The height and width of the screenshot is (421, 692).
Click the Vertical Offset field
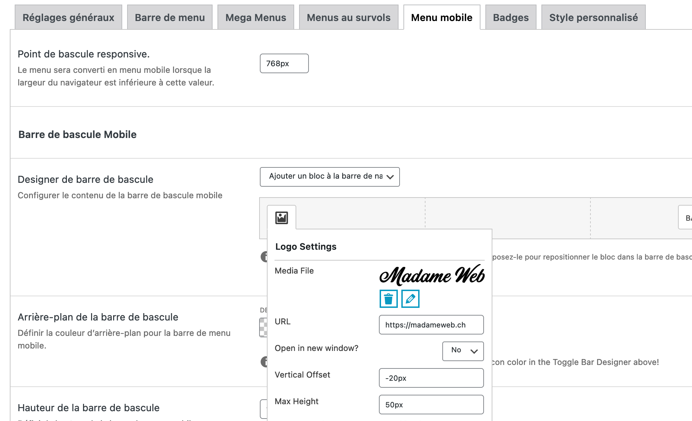pyautogui.click(x=431, y=378)
